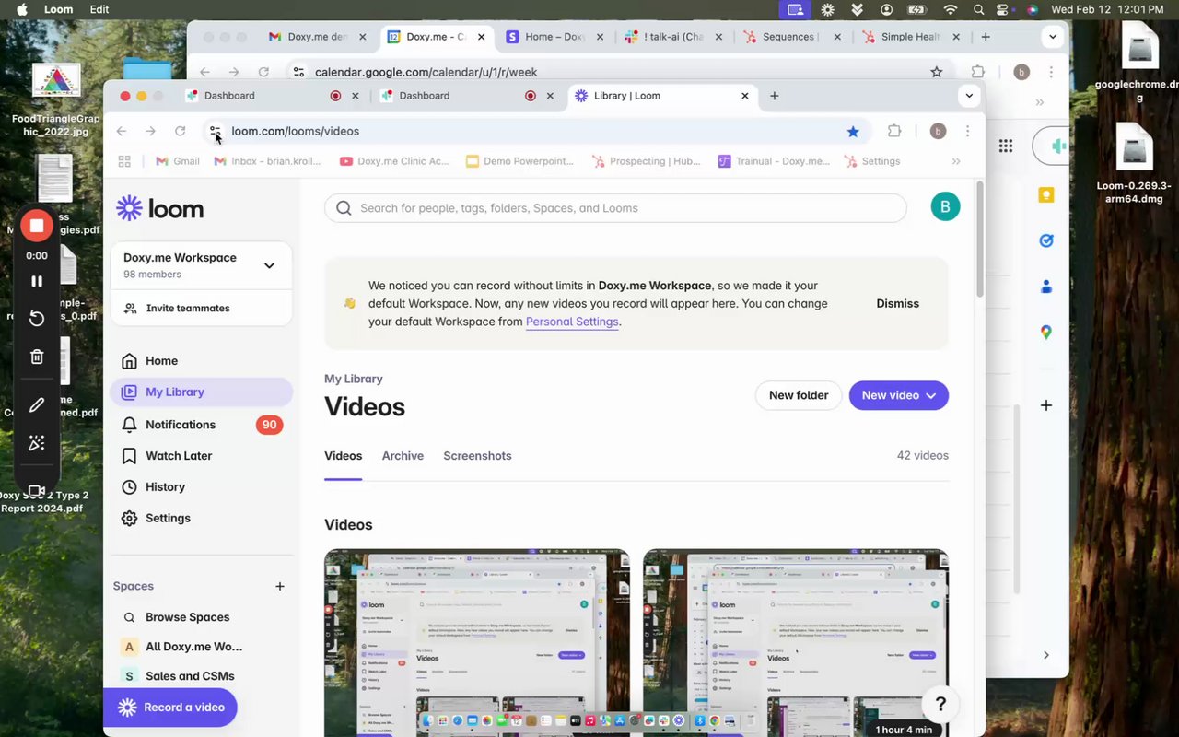Open the Gmail bookmark
This screenshot has width=1179, height=737.
(x=178, y=161)
